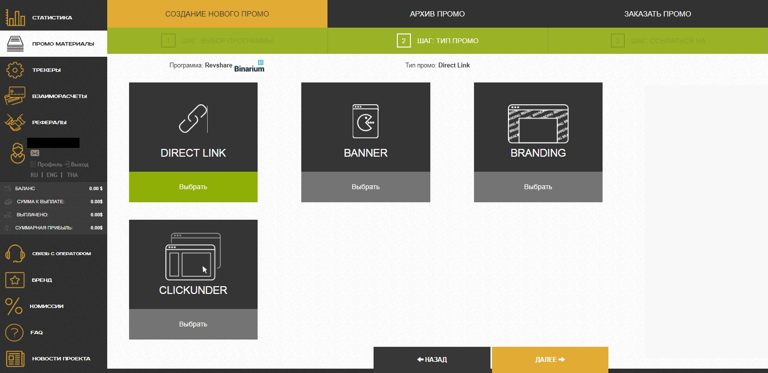This screenshot has width=768, height=373.
Task: Switch to Архив промо tab
Action: tap(437, 14)
